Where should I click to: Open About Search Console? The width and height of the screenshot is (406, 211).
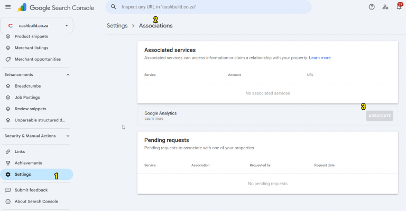(x=36, y=202)
